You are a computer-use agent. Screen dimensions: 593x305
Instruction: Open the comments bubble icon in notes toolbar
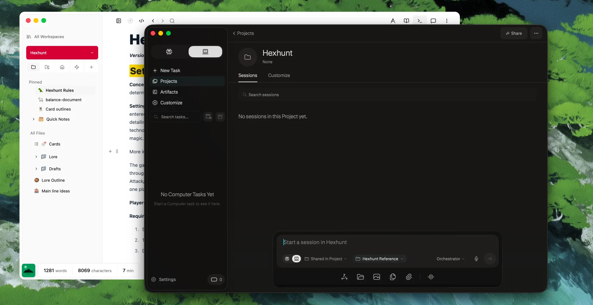tap(433, 21)
